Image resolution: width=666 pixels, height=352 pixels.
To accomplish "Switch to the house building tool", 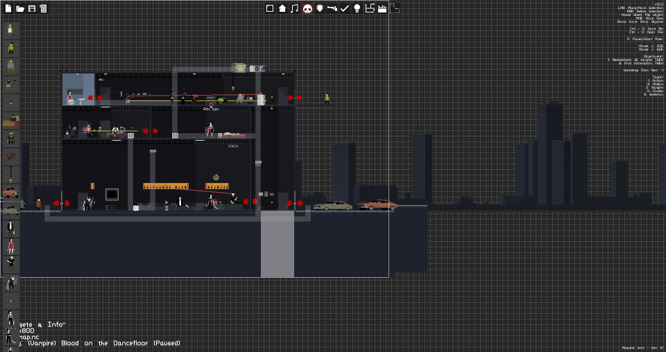I will (x=282, y=8).
